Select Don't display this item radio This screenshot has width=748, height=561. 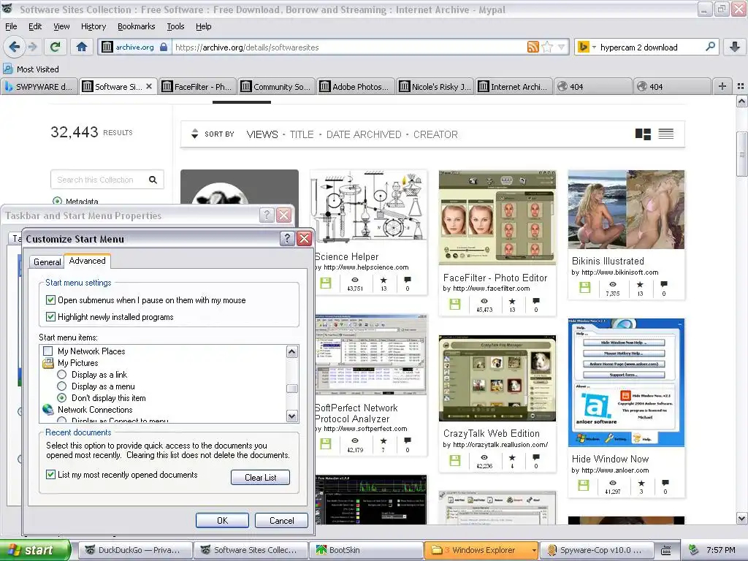tap(61, 398)
